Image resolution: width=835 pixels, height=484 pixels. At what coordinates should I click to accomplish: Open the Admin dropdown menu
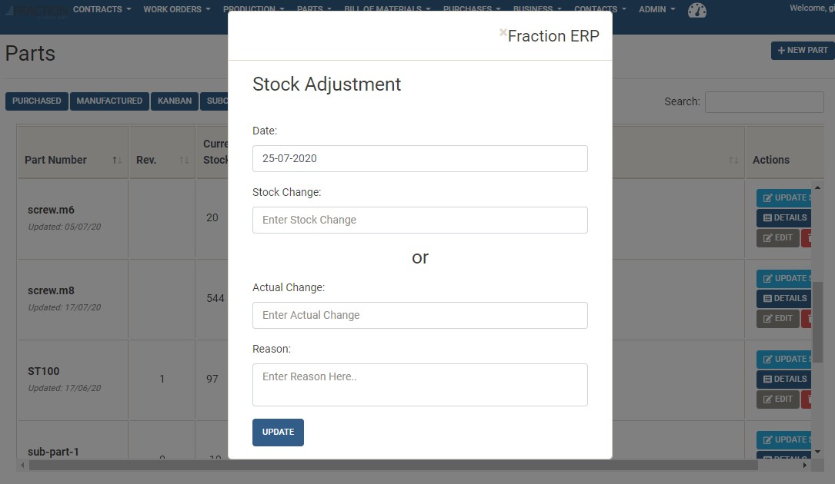(x=656, y=9)
